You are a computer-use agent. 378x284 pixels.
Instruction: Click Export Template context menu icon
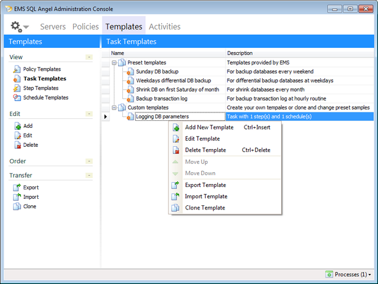tap(175, 185)
